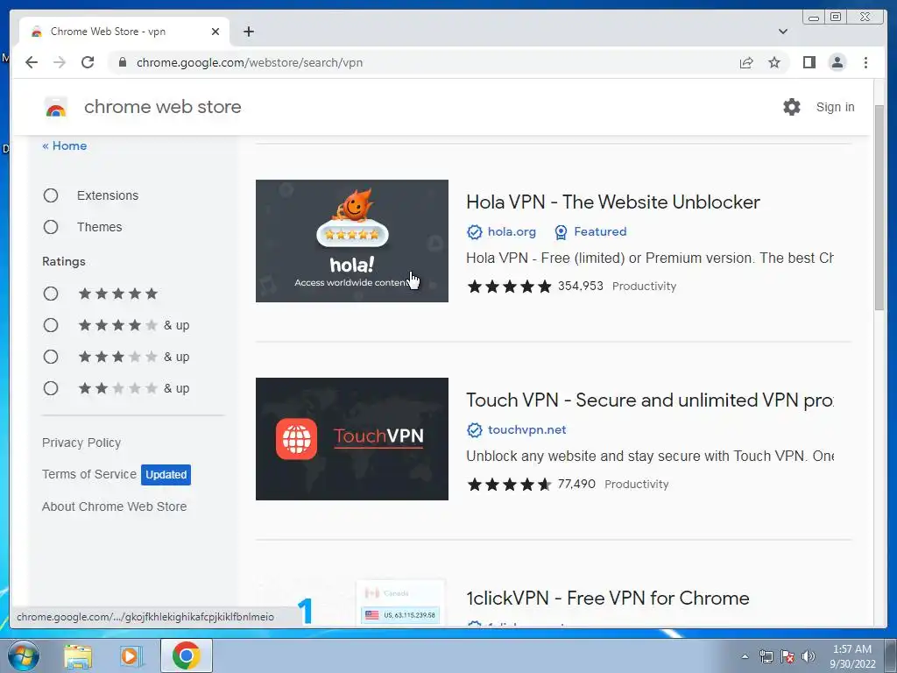
Task: Open the Windows Start menu
Action: point(24,655)
